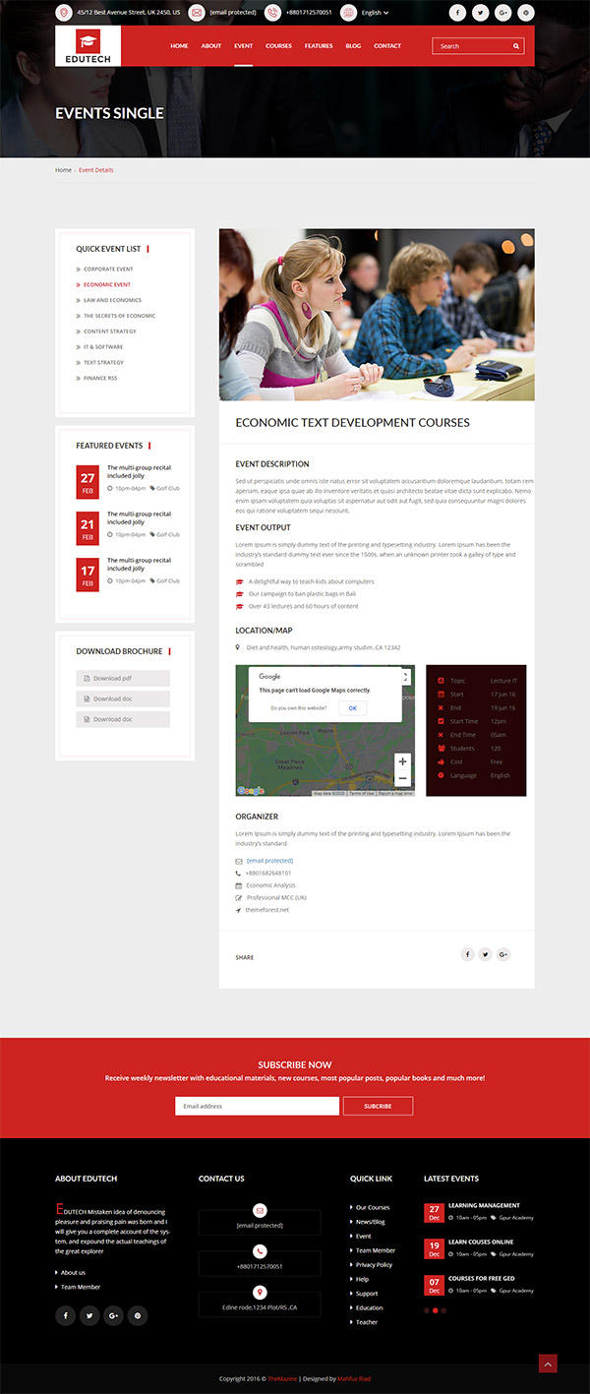Open Law and Economics event link
This screenshot has height=1394, width=590.
(x=112, y=300)
